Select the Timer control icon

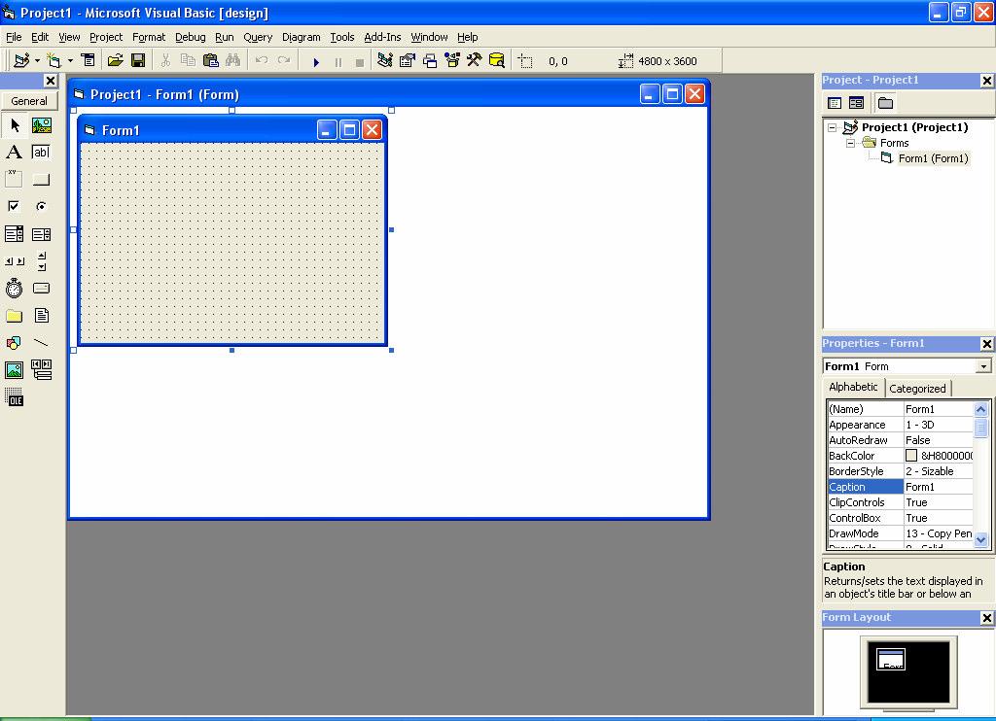point(14,288)
